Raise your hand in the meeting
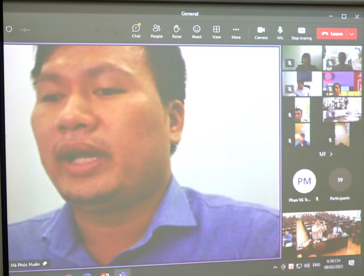 [x=177, y=31]
